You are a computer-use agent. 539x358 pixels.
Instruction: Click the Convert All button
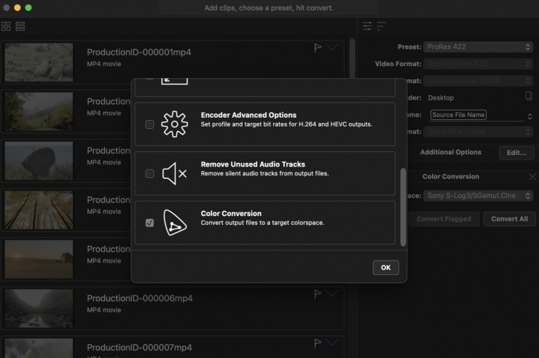[509, 219]
